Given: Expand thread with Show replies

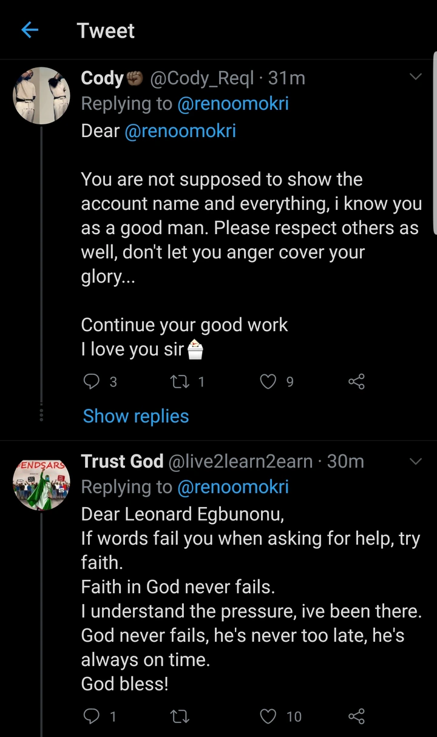Looking at the screenshot, I should point(136,416).
